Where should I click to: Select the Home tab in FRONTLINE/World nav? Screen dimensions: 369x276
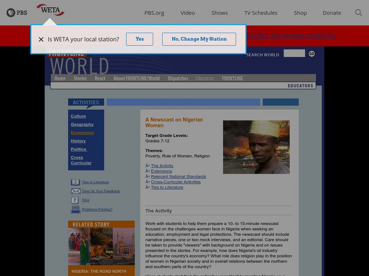coord(60,78)
